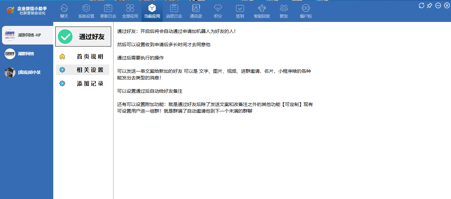Select the offline 胡小某 account
Screen dimensions: 451x199
(27, 72)
